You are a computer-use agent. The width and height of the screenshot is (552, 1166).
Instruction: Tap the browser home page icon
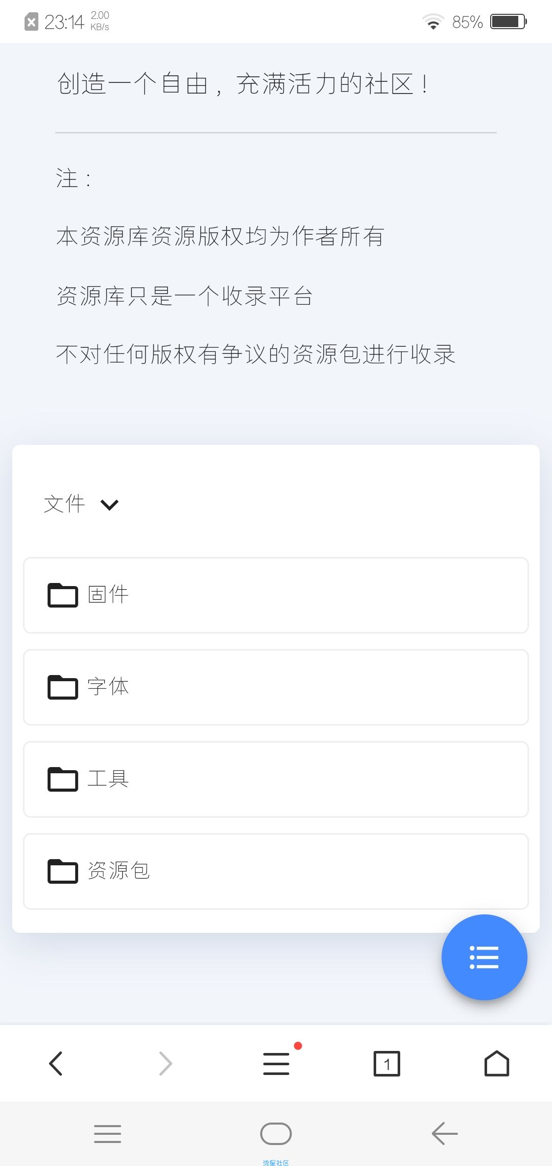coord(497,1063)
